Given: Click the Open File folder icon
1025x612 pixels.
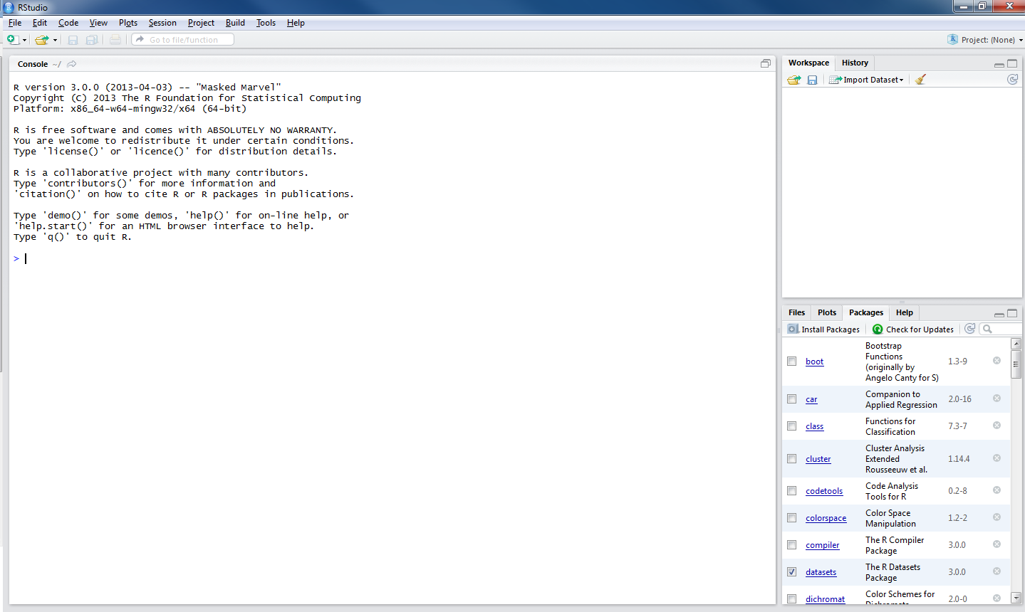Looking at the screenshot, I should tap(42, 40).
